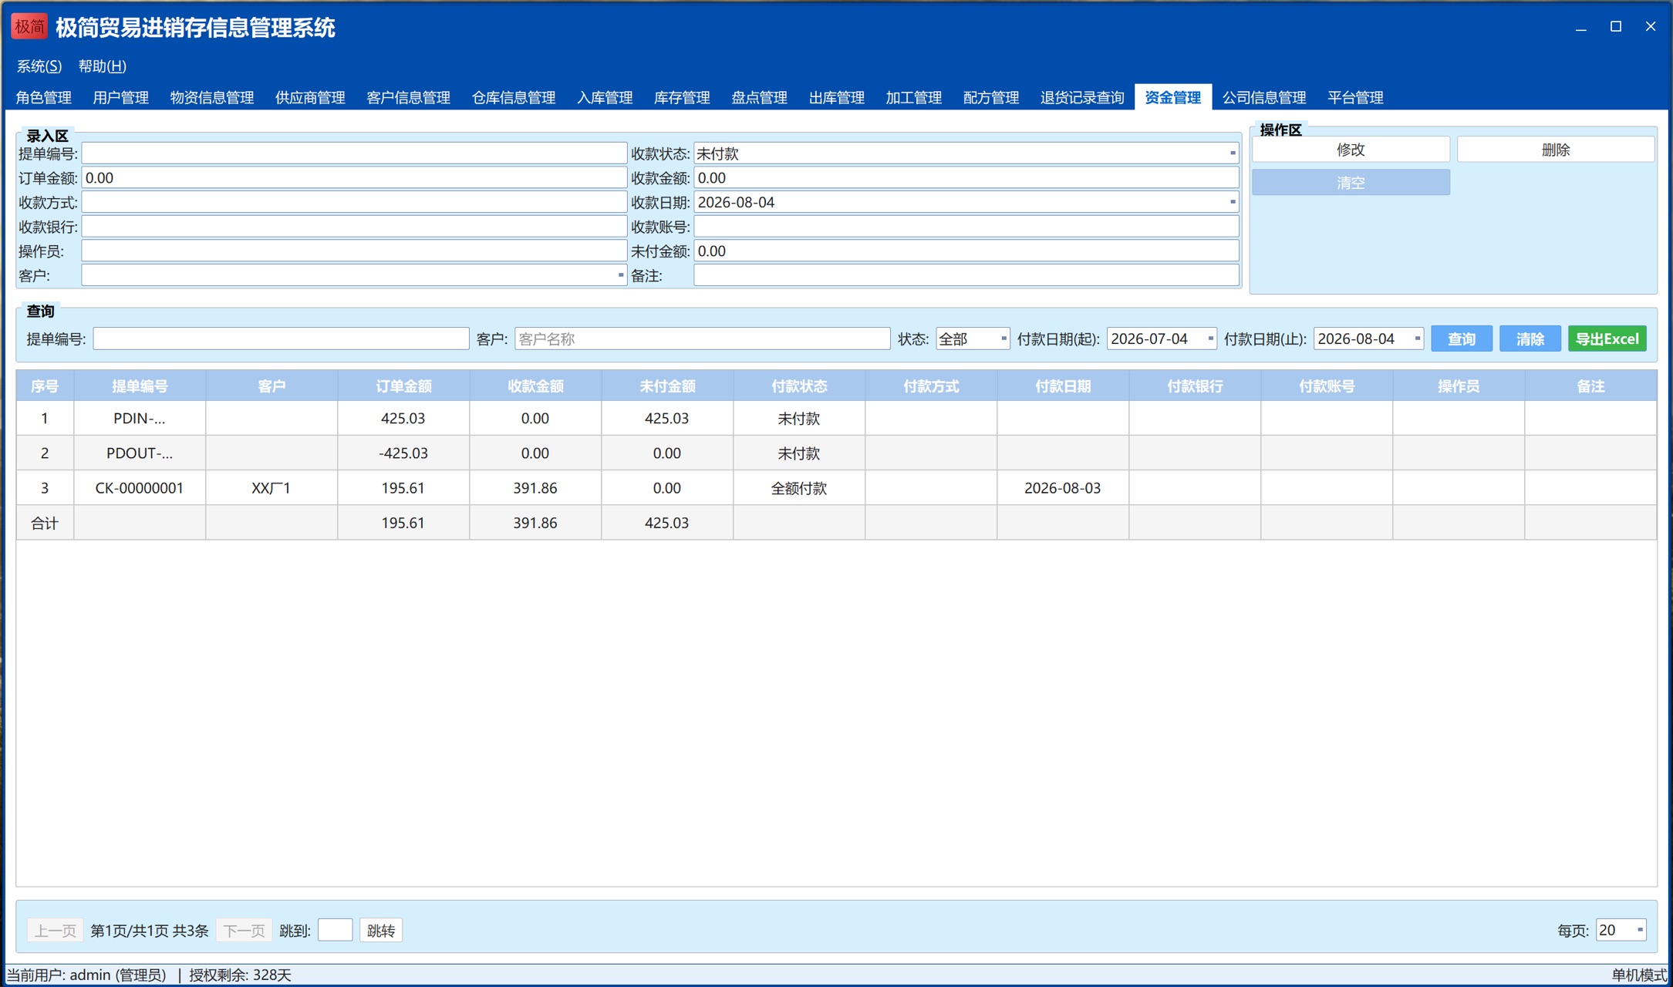Expand the 收款状态 dropdown

1232,153
